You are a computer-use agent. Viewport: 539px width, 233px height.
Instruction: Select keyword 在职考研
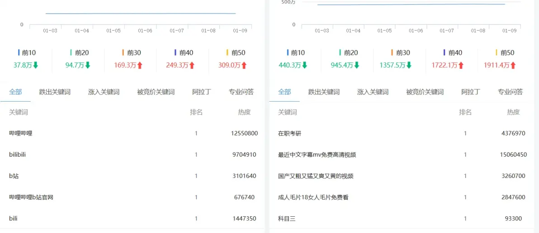[289, 134]
